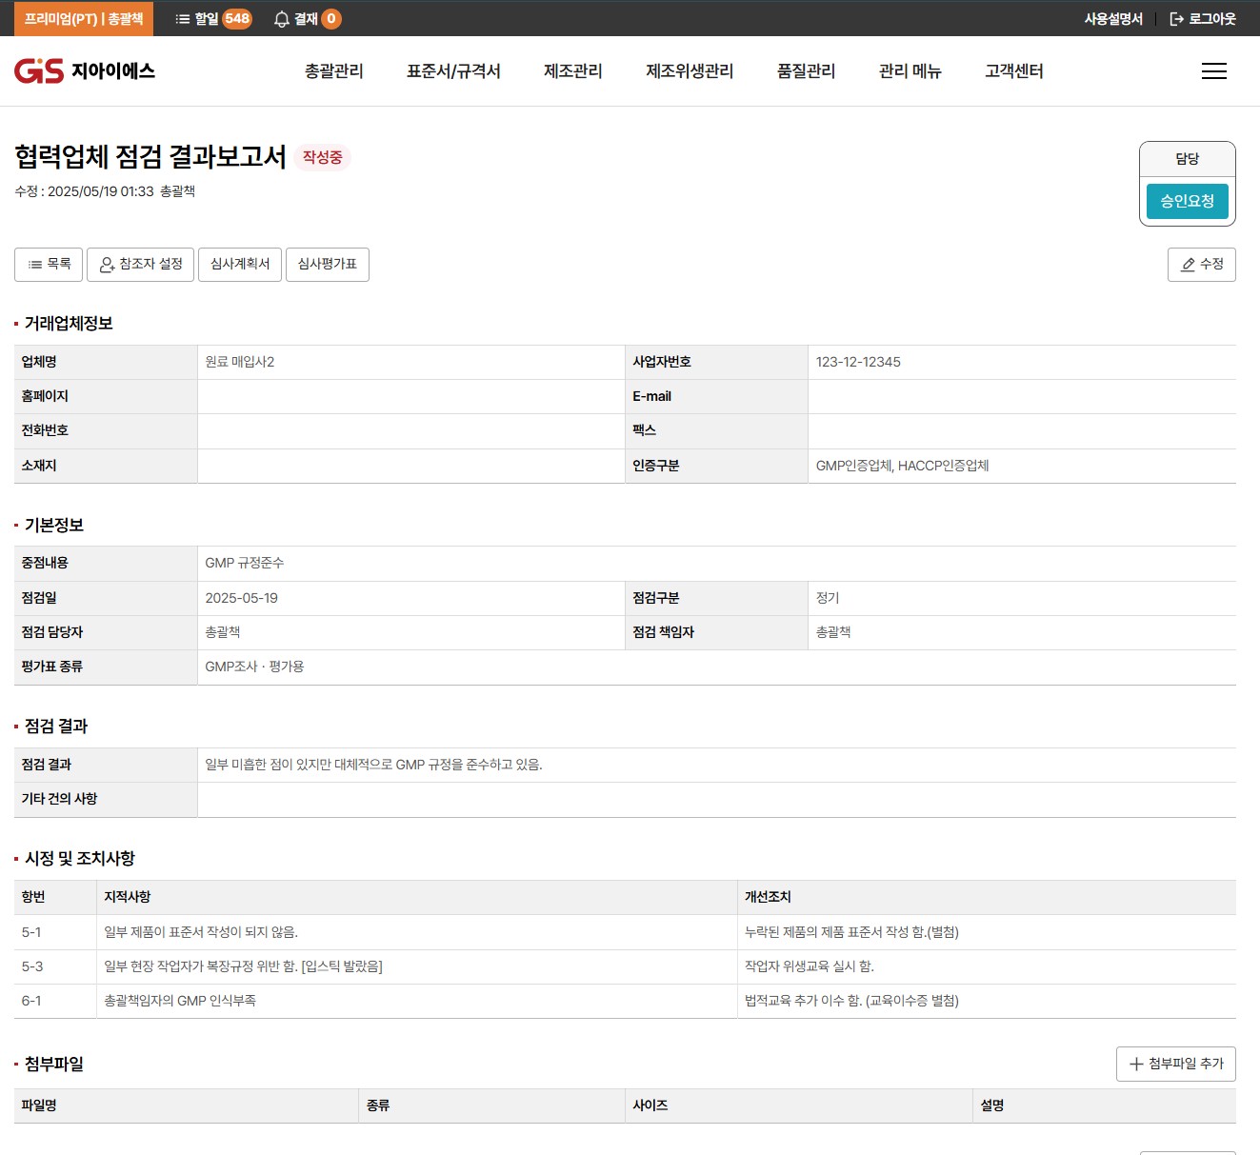Viewport: 1260px width, 1155px height.
Task: Click the 담당 approval box header
Action: (x=1188, y=159)
